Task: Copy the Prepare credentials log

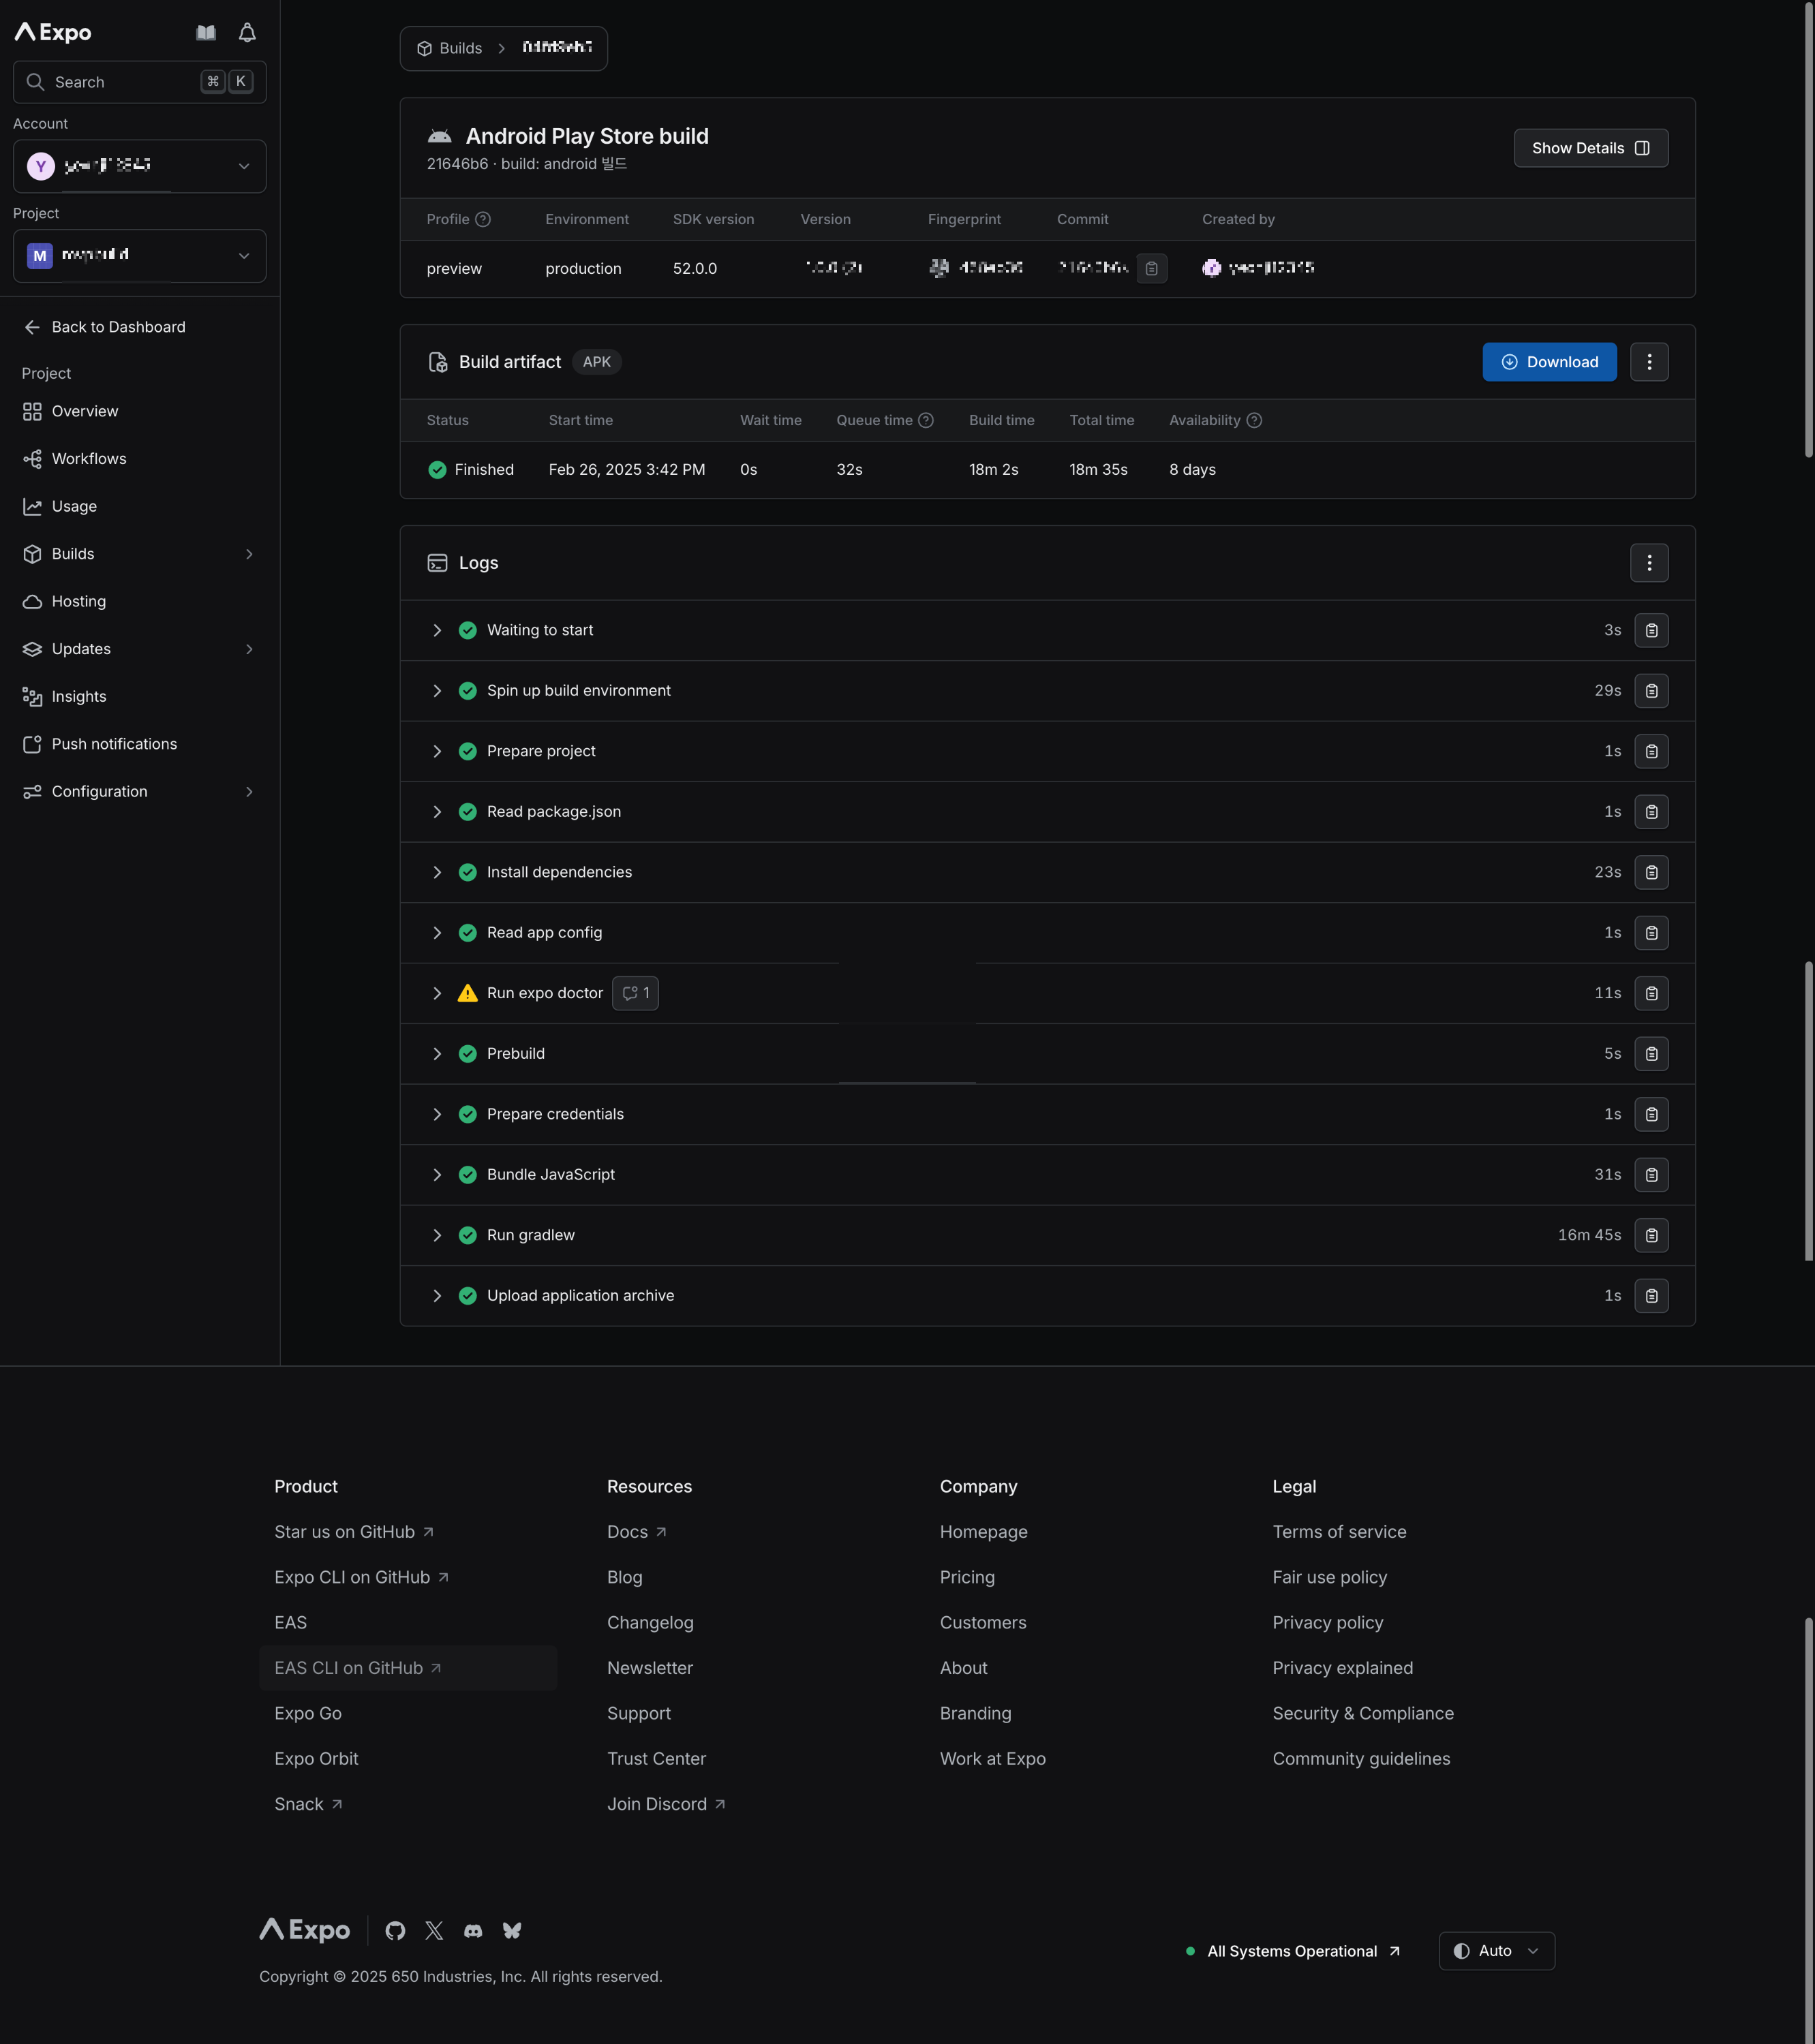Action: (x=1651, y=1114)
